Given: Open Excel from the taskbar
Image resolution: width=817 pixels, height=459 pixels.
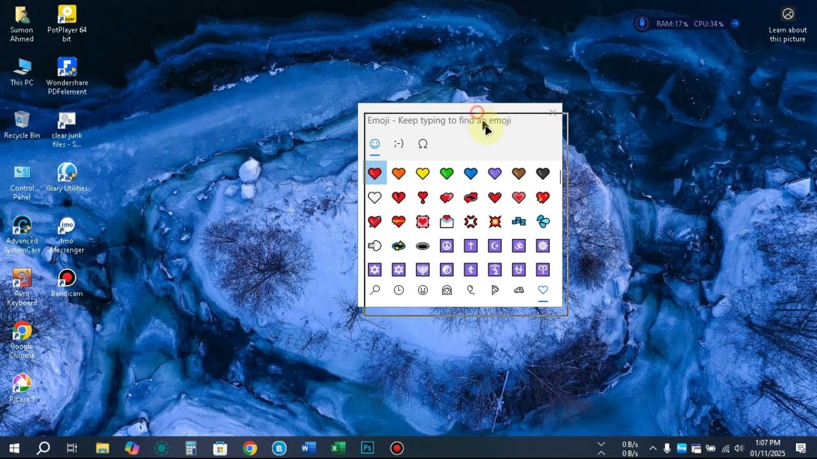Looking at the screenshot, I should [x=338, y=448].
